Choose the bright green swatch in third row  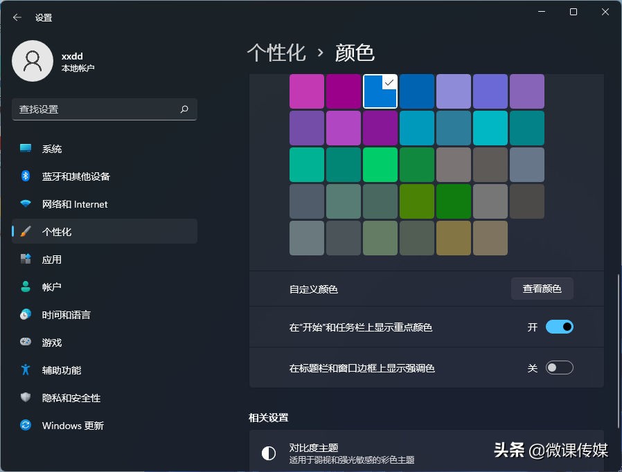[x=380, y=165]
